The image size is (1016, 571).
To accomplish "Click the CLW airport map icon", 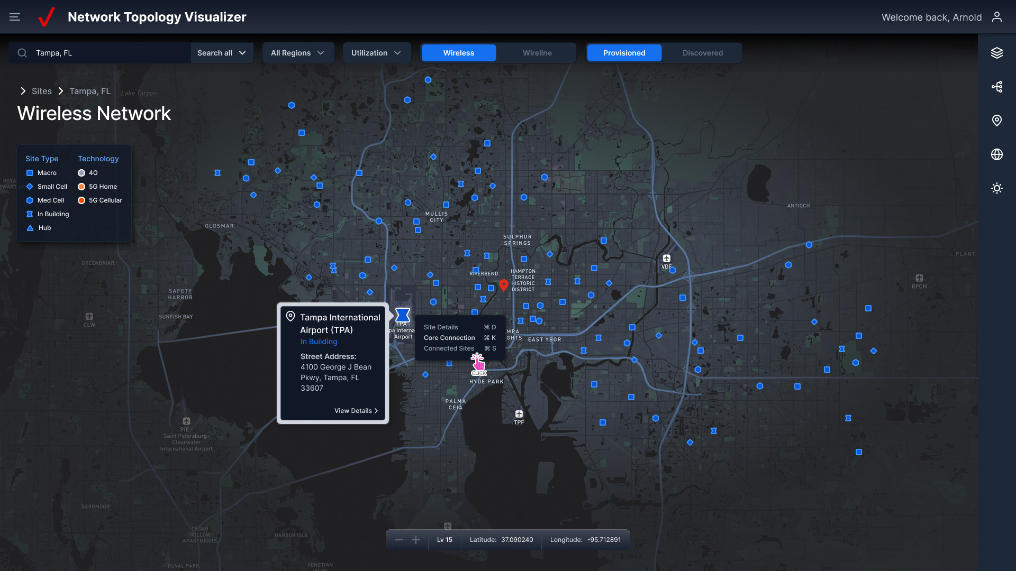I will 89,317.
